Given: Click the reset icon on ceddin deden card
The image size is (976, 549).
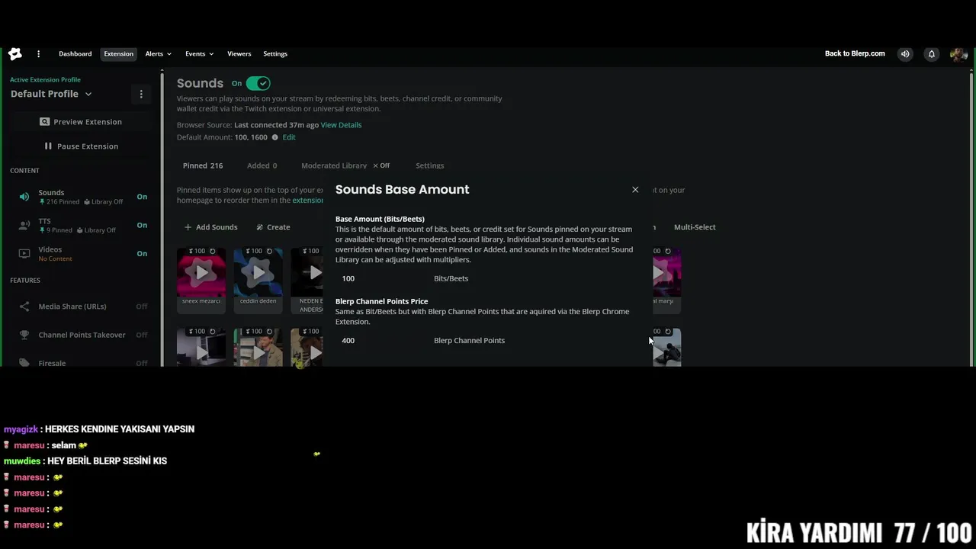Looking at the screenshot, I should [269, 251].
